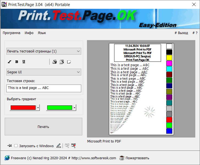
Task: Click the pages with pen icon
Action: [62, 62]
